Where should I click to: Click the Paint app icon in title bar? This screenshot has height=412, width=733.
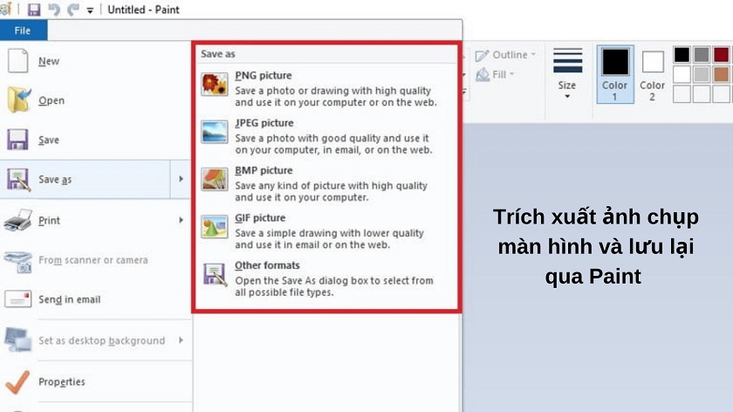pos(5,9)
